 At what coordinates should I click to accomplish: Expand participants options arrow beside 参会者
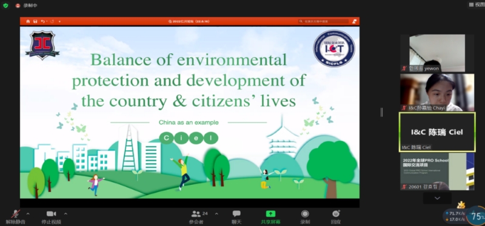pos(216,214)
